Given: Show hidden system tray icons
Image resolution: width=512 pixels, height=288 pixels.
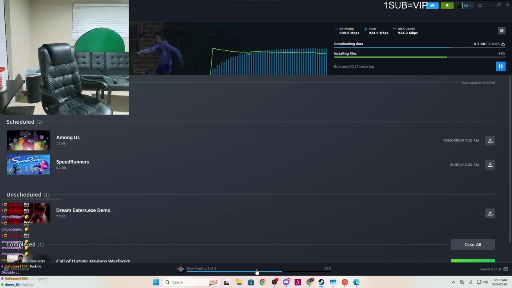Looking at the screenshot, I should tap(453, 282).
